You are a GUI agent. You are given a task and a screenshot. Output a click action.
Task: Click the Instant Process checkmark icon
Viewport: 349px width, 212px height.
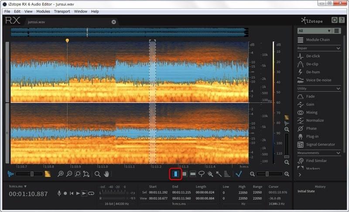tap(239, 174)
